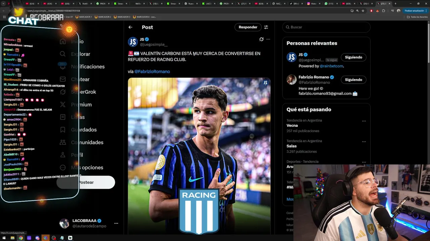
Task: Open reply filter settings next to Responder
Action: coord(266,27)
